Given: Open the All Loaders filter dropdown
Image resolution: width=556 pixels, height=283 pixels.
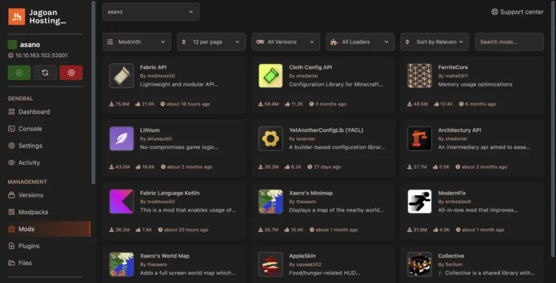Looking at the screenshot, I should [361, 42].
